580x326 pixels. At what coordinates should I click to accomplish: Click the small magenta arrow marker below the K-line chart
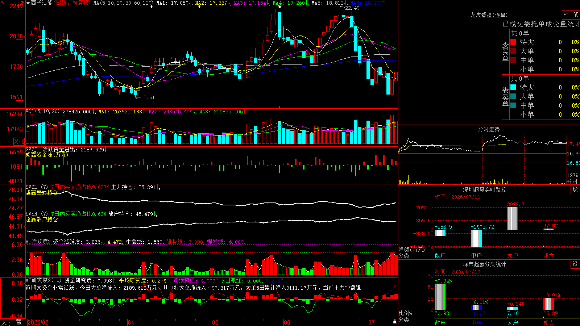tap(279, 107)
